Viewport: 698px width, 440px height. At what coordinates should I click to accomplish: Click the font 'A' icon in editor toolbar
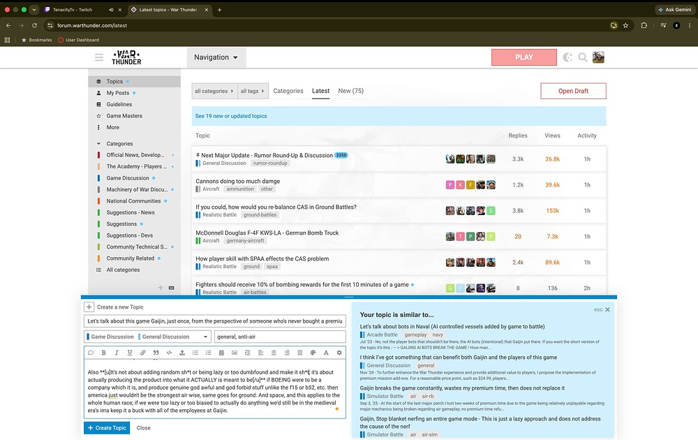click(x=326, y=352)
